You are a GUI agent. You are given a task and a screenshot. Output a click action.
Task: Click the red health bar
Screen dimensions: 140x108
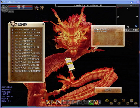tap(21, 6)
